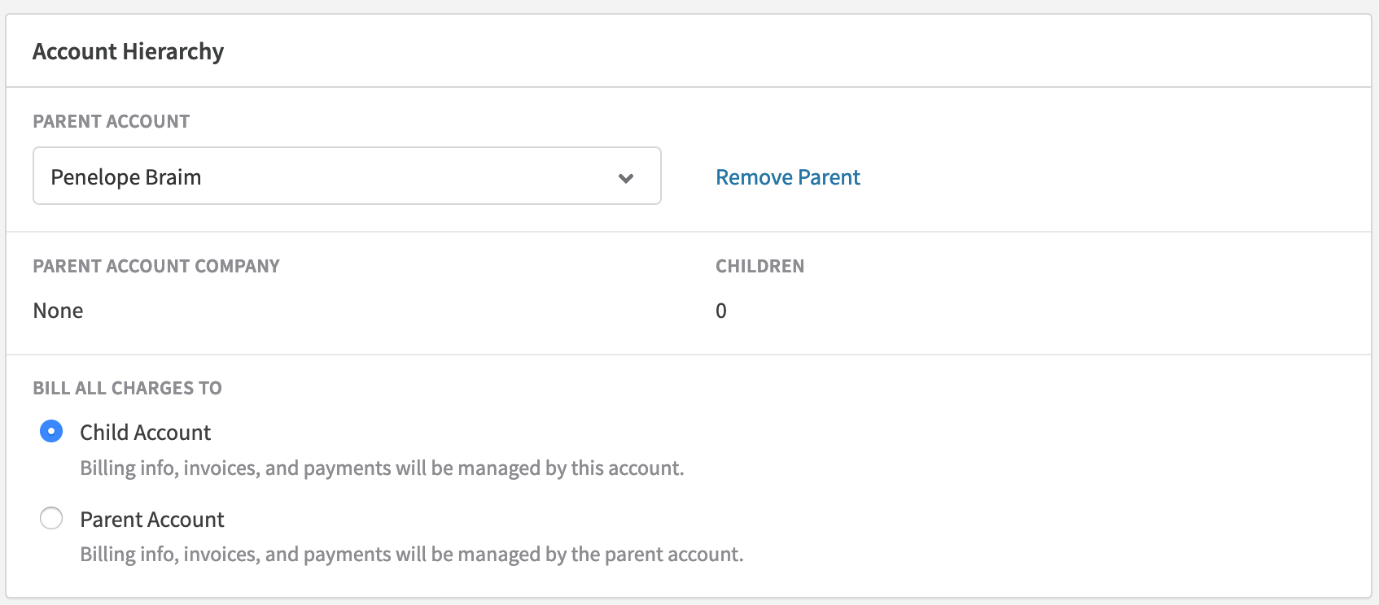Click 'managed by the parent account' description text
The width and height of the screenshot is (1379, 605).
[412, 555]
